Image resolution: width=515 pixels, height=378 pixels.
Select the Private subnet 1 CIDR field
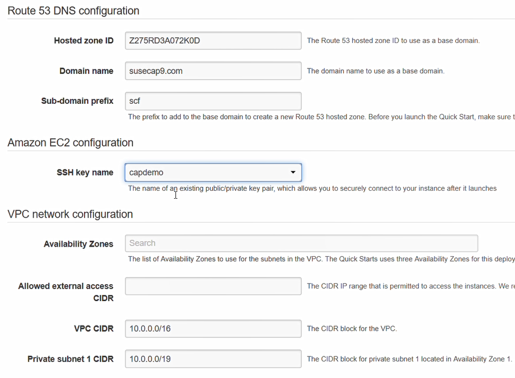(212, 359)
